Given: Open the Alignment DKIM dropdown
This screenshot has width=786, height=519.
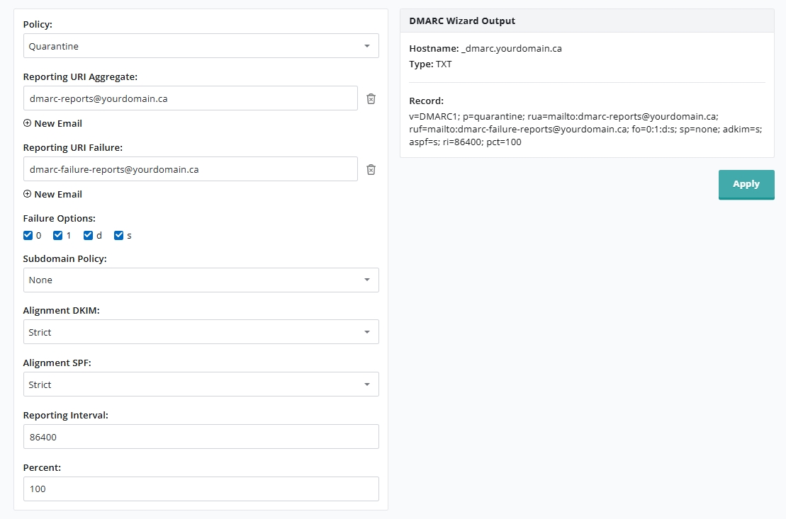Looking at the screenshot, I should 201,332.
